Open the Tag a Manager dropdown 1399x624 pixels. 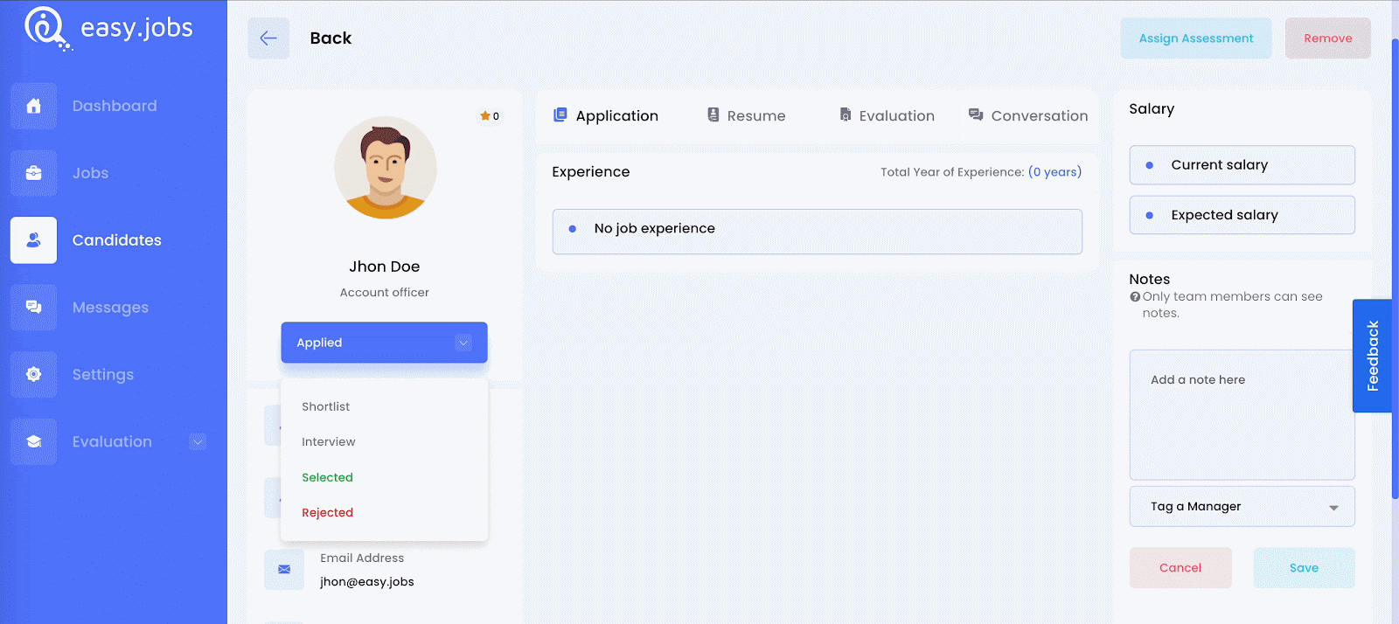coord(1242,507)
